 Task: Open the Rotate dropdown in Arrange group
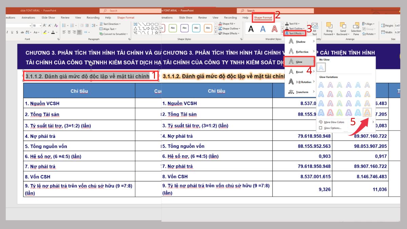(369, 34)
